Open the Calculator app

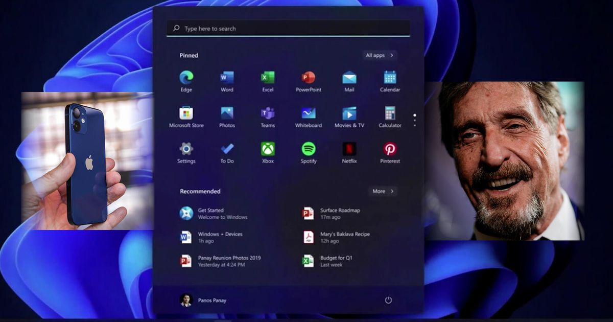click(x=390, y=113)
